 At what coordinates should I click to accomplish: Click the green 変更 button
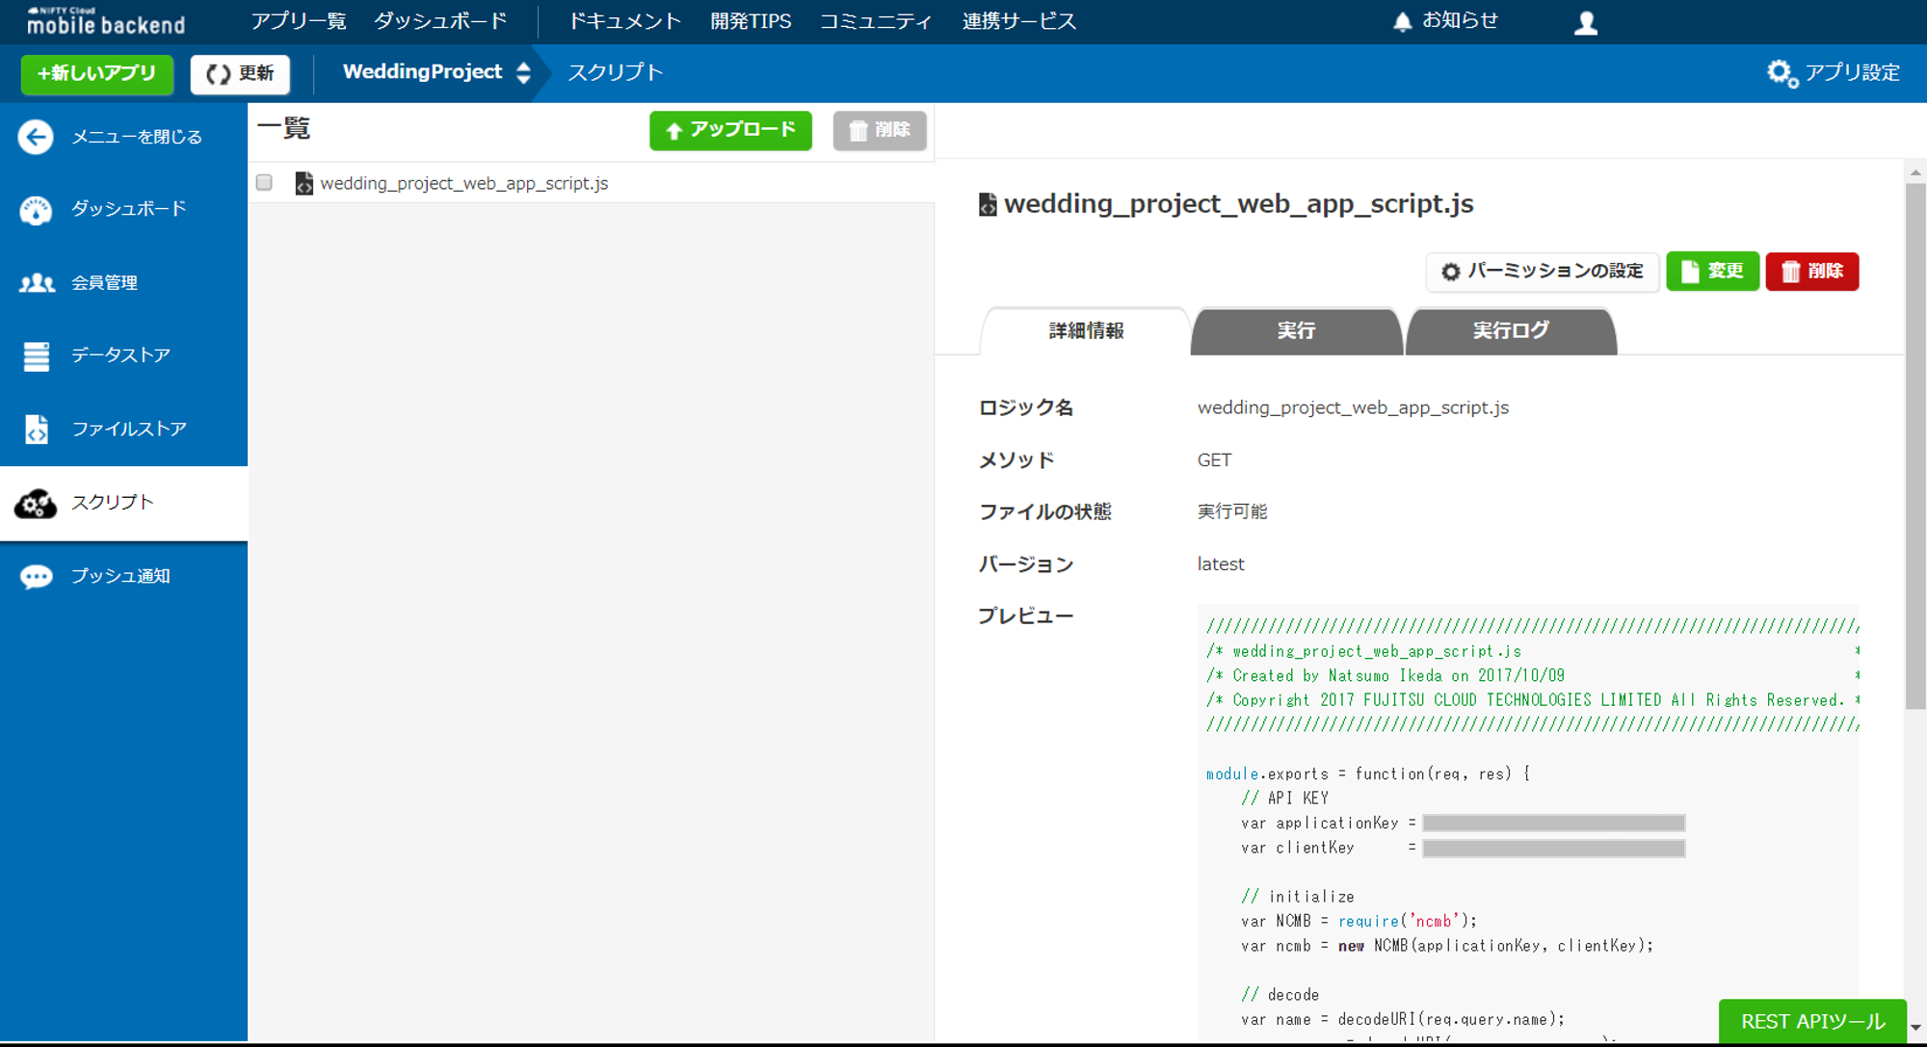pos(1712,272)
